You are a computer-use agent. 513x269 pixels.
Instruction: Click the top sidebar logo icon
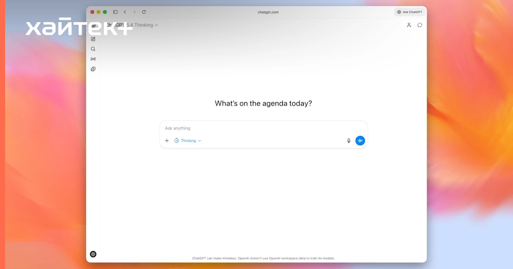point(93,26)
